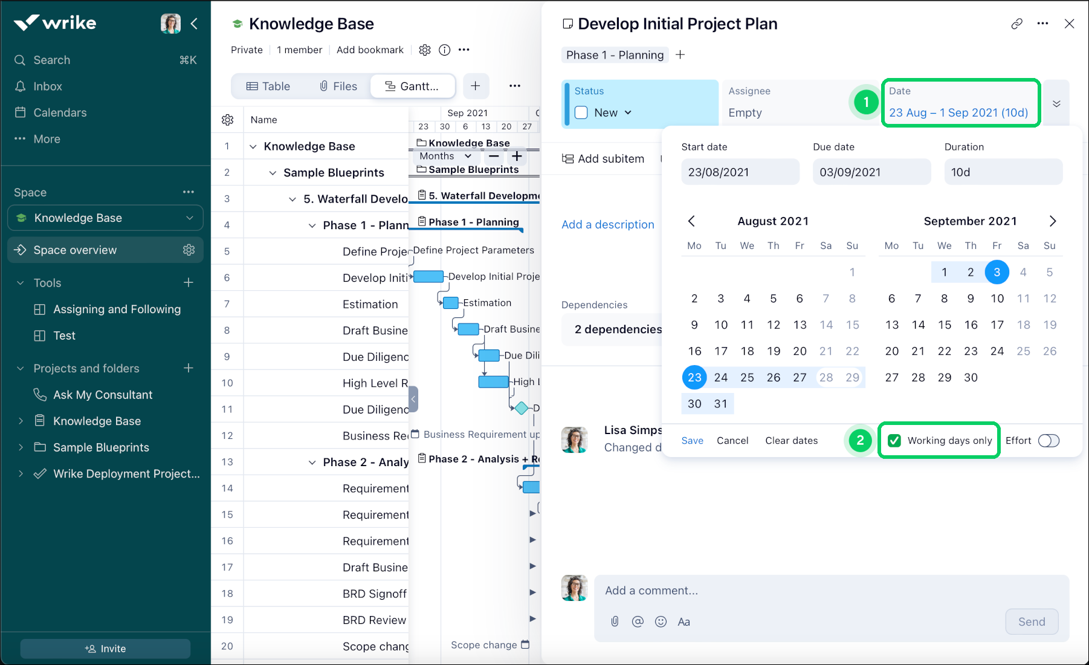This screenshot has height=665, width=1089.
Task: Open the space info icon
Action: pyautogui.click(x=445, y=50)
